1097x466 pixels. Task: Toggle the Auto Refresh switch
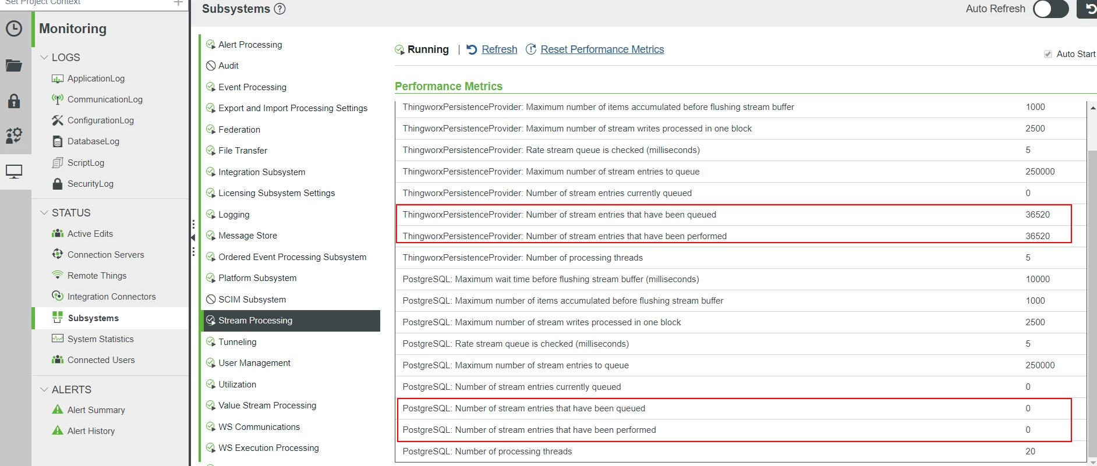pyautogui.click(x=1050, y=9)
